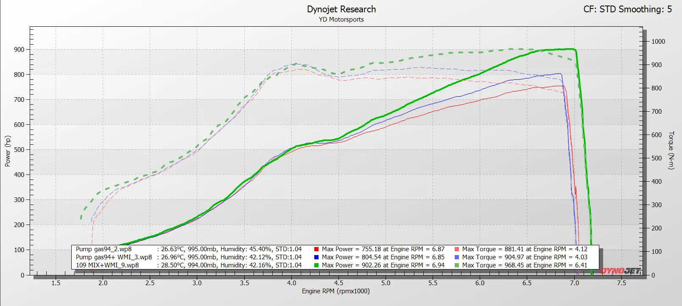Select the red Max Torque legend swatch

click(457, 249)
